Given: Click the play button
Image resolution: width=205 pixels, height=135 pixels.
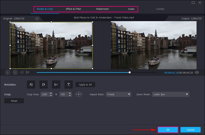Looking at the screenshot, I should coord(8,72).
